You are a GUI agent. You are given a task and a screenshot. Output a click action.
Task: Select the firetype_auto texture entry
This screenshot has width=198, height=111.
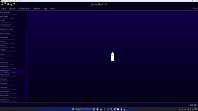(x=13, y=67)
